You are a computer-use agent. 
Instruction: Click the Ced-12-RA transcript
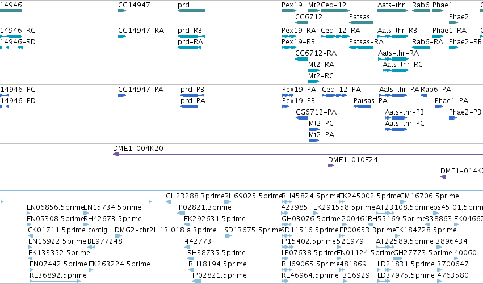335,36
